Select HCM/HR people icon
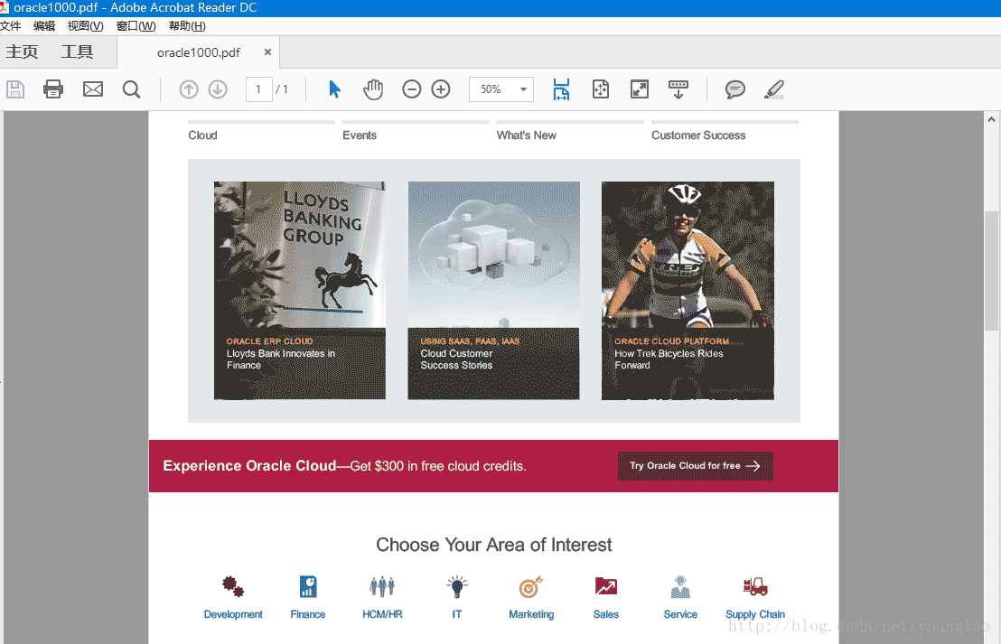The height and width of the screenshot is (644, 1001). (x=382, y=586)
